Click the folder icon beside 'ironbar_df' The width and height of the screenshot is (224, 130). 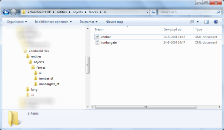tap(36, 78)
